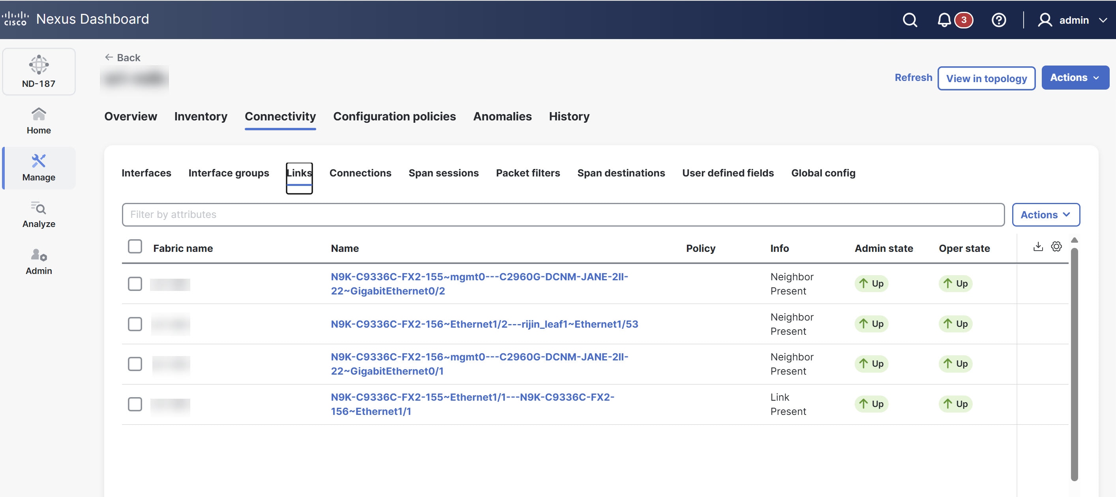This screenshot has height=497, width=1116.
Task: Open the Span sessions sub-tab
Action: click(443, 173)
